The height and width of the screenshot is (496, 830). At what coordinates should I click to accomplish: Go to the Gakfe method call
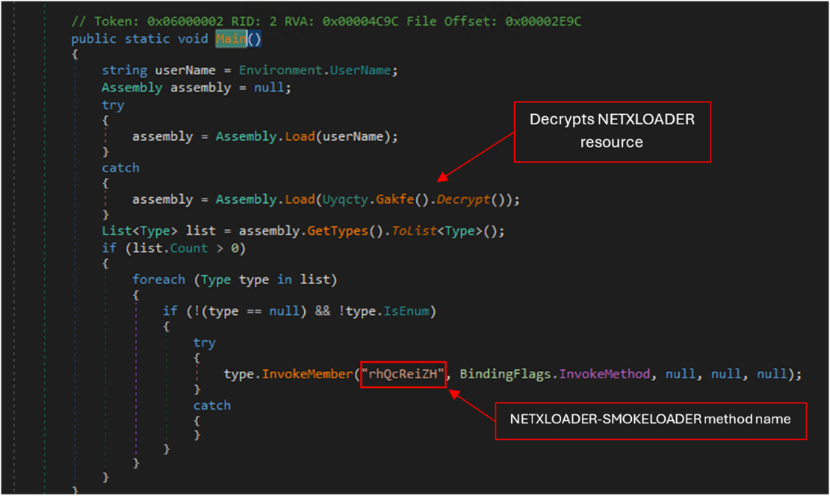[397, 199]
